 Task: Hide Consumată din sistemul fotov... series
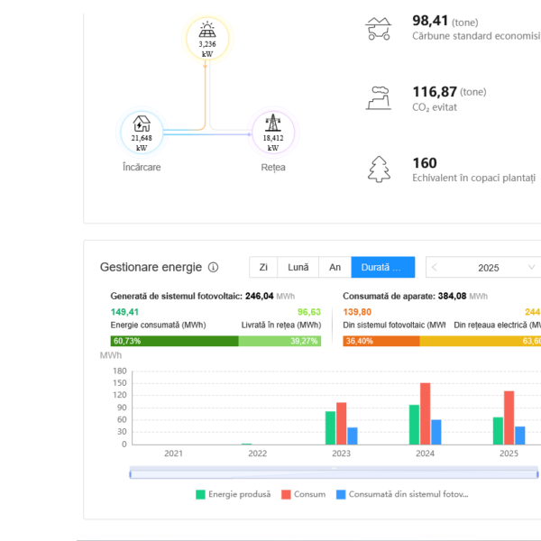pos(400,494)
